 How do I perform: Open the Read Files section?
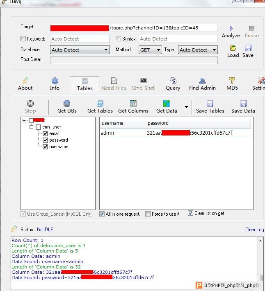point(114,84)
